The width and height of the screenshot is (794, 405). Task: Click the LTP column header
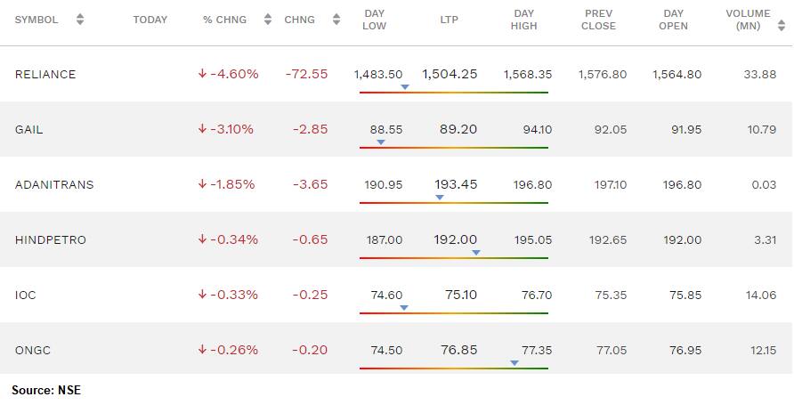pyautogui.click(x=449, y=20)
